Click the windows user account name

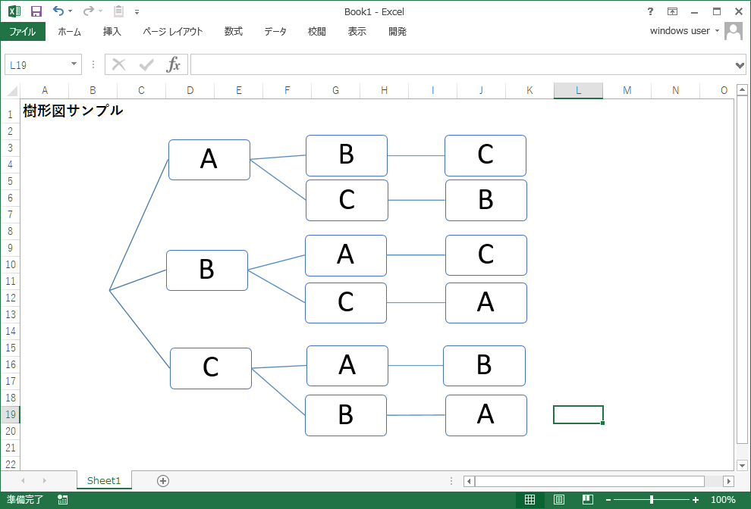click(680, 31)
